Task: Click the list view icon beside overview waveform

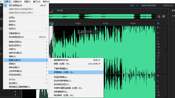Action: [164, 16]
